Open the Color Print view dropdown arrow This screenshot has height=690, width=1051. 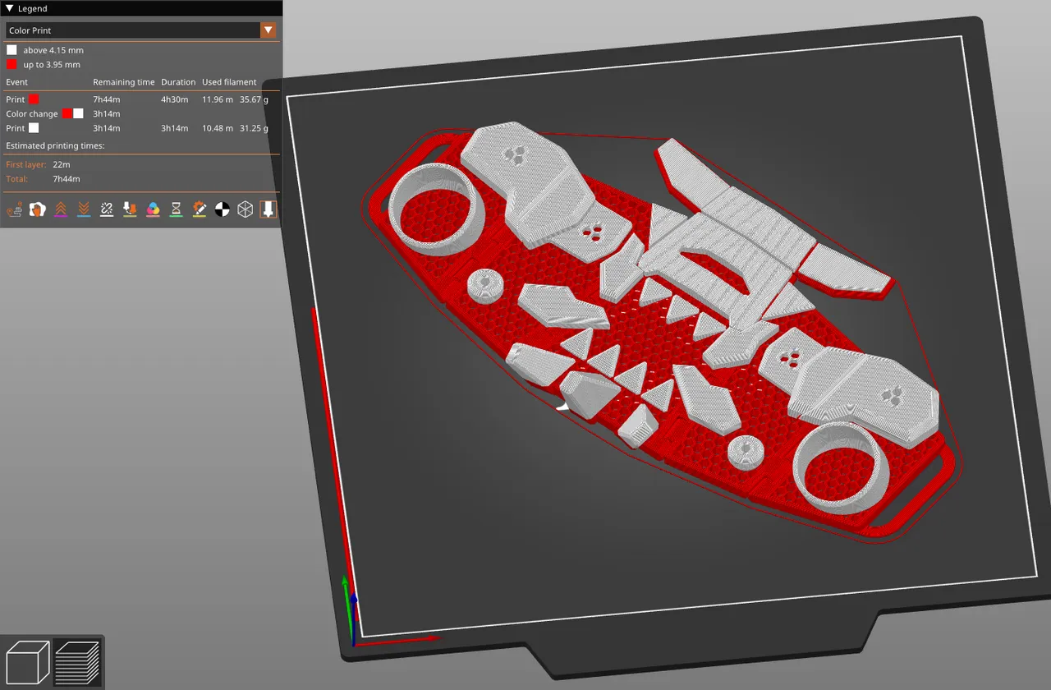pos(268,30)
